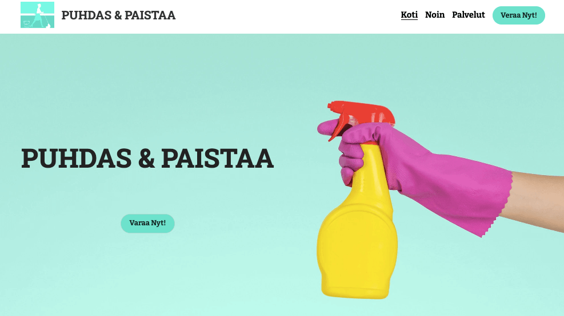The image size is (564, 316).
Task: Go to the Noin page
Action: (x=434, y=15)
